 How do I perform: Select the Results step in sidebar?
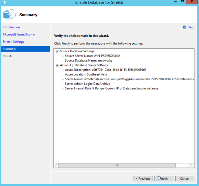tap(8, 56)
